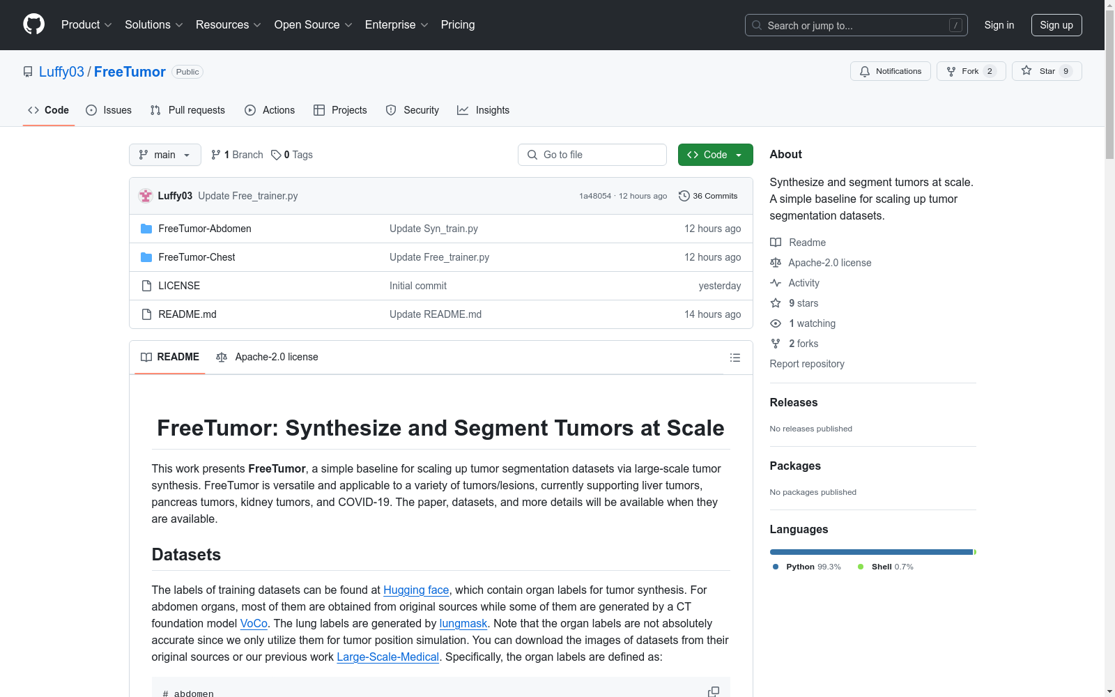Click the Security shield icon

point(391,110)
